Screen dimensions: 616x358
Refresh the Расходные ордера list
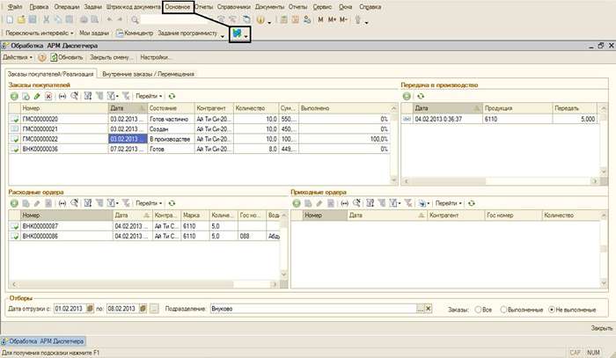pos(172,203)
